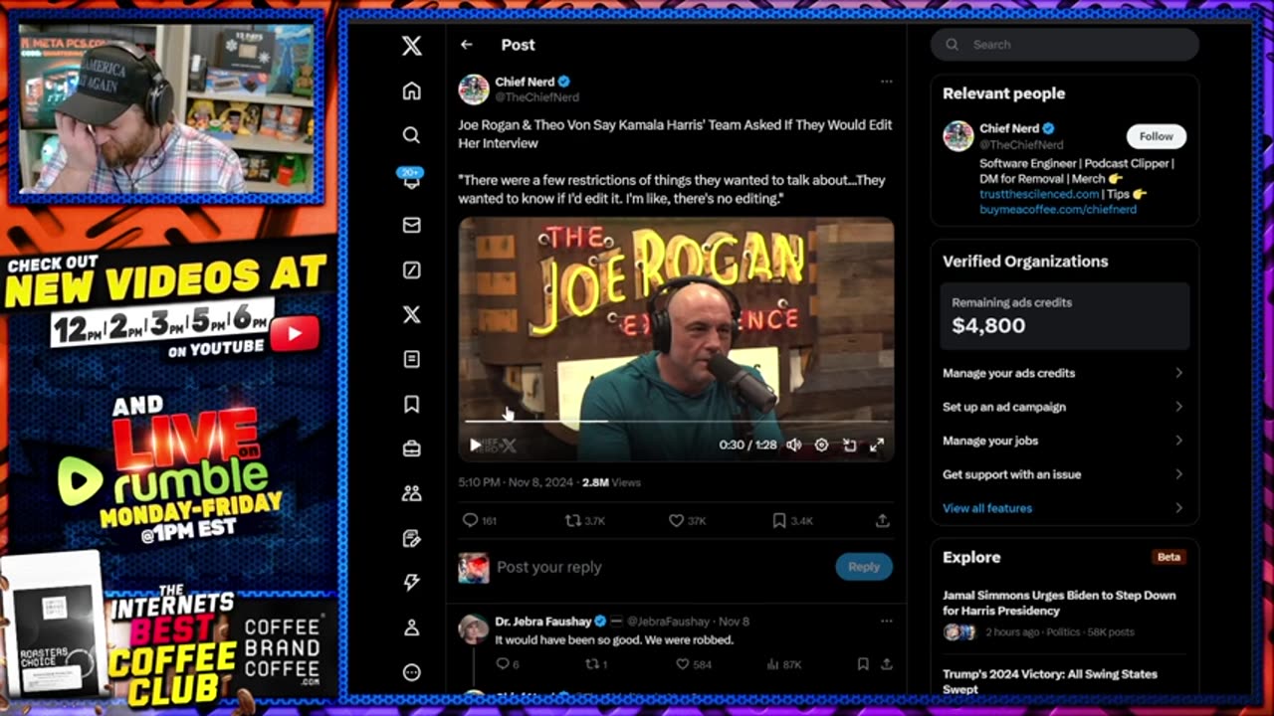Expand Get support with an issue
The width and height of the screenshot is (1274, 716).
tap(1064, 474)
